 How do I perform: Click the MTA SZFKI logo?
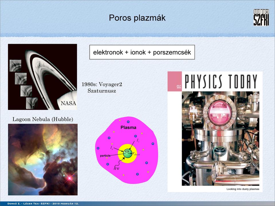261,17
